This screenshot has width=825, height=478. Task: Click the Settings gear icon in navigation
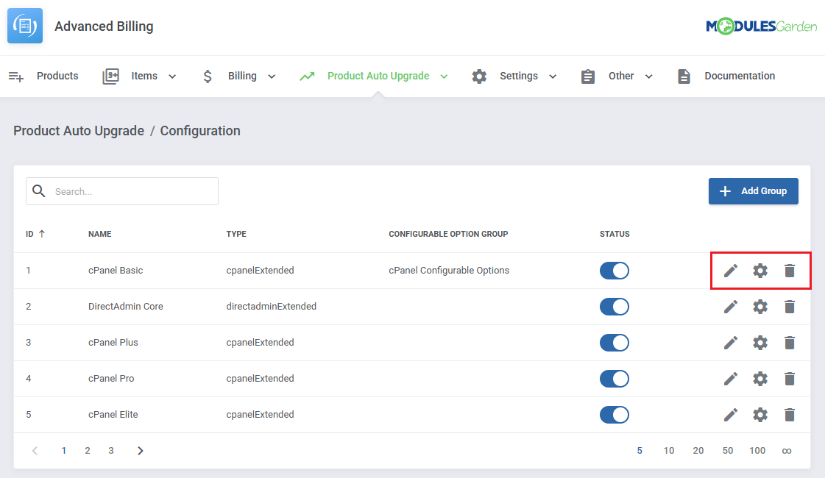click(x=479, y=76)
